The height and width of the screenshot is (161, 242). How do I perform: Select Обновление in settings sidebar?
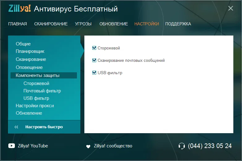pos(29,113)
